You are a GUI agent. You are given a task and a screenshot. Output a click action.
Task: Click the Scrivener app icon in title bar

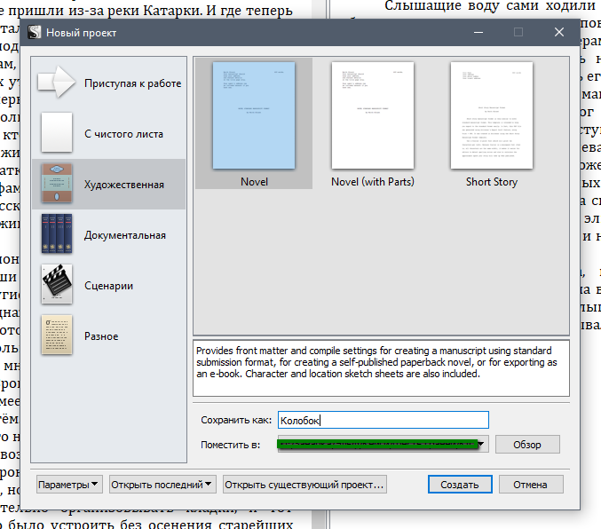[34, 33]
